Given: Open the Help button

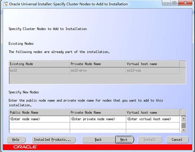Looking at the screenshot, I should point(16,140).
